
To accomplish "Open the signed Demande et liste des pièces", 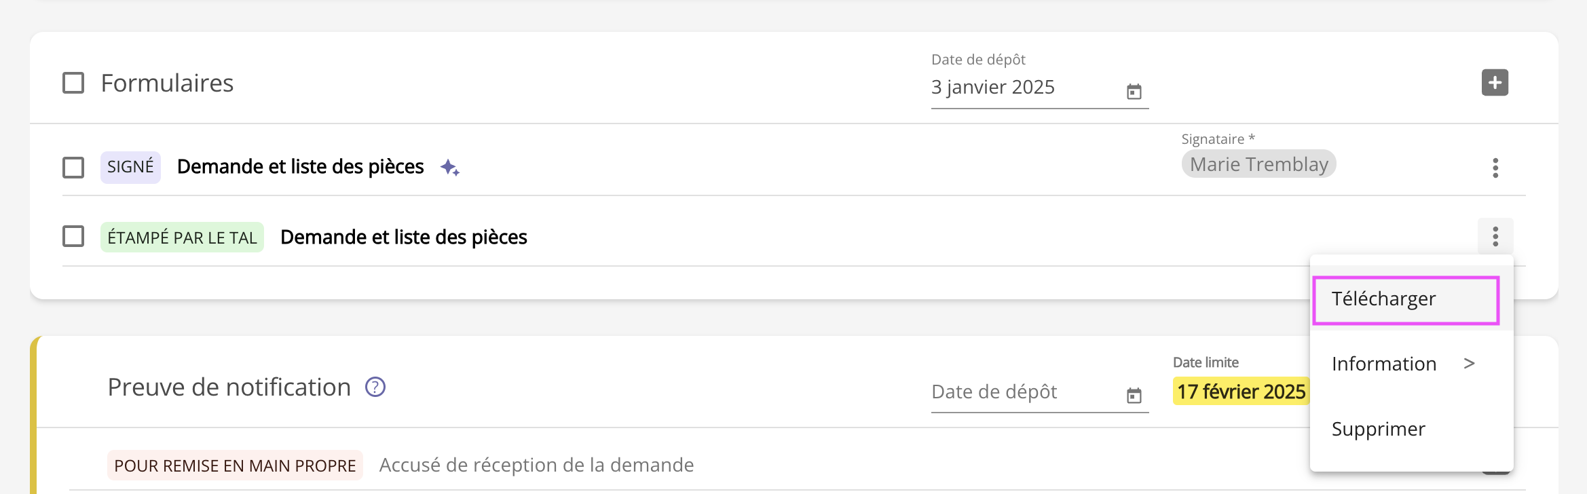I will click(301, 166).
